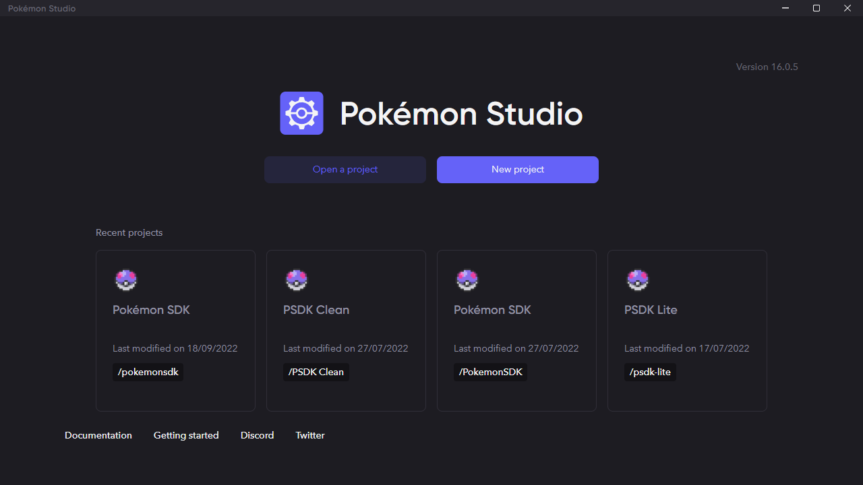Visit the Discord link
Image resolution: width=863 pixels, height=485 pixels.
coord(258,435)
